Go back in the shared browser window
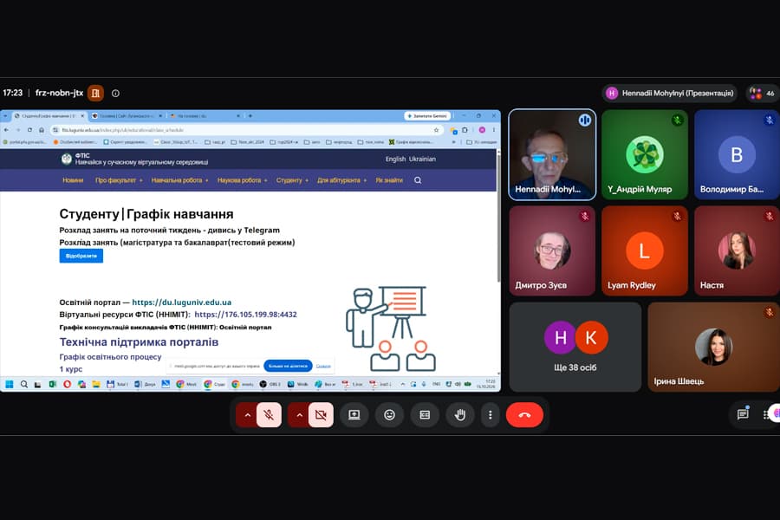 coord(6,130)
